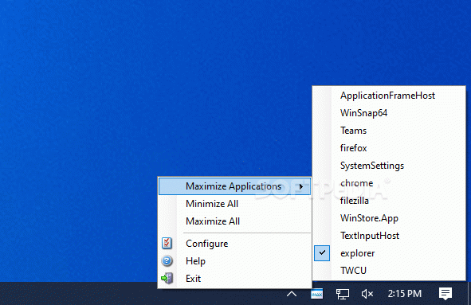Open the Action Center notification icon
Image resolution: width=471 pixels, height=305 pixels.
(445, 294)
